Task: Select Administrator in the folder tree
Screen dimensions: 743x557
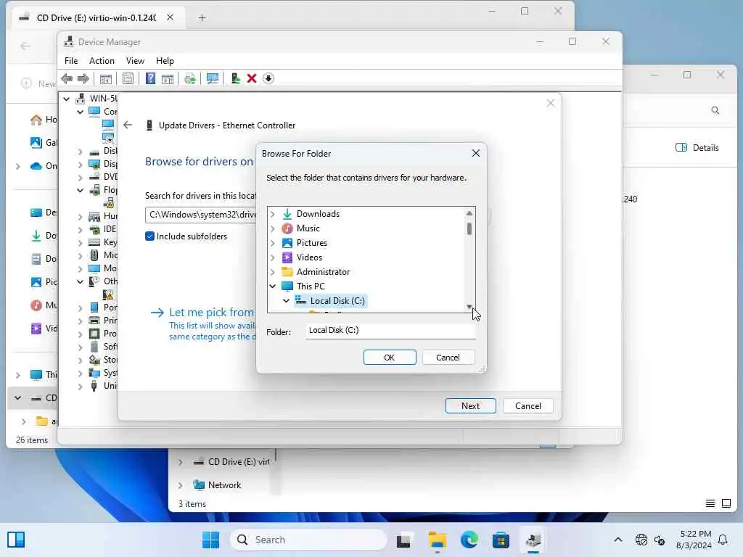Action: (323, 272)
